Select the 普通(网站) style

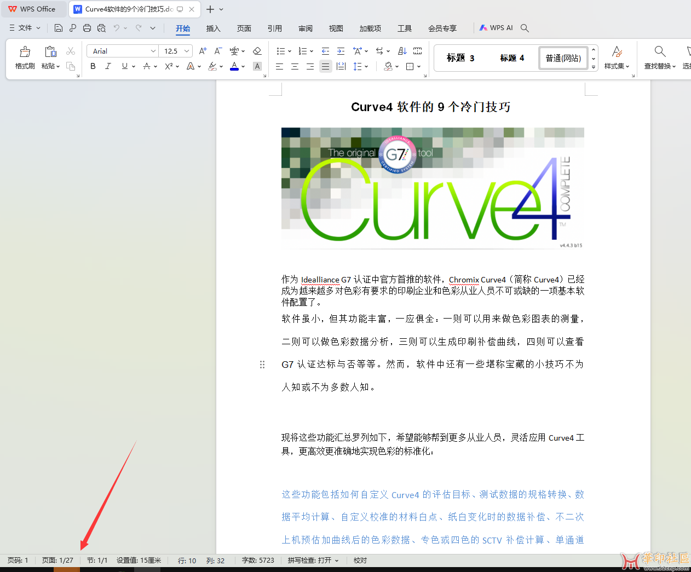[x=563, y=58]
